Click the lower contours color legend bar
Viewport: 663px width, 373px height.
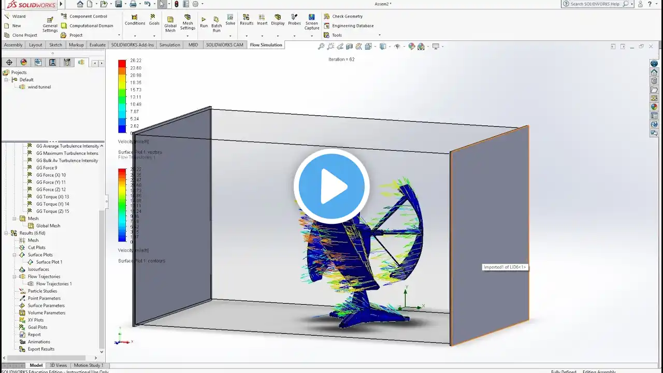(122, 205)
